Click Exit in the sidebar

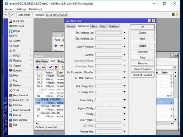pyautogui.click(x=15, y=125)
